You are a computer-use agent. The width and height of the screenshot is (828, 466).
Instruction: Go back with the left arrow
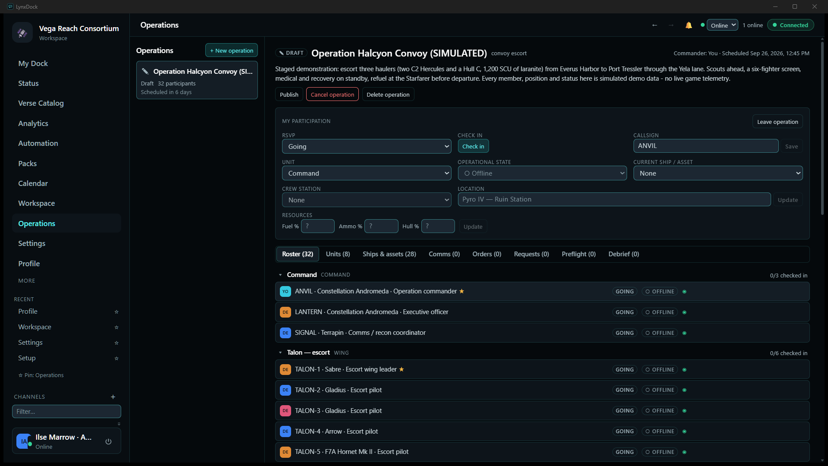(x=655, y=25)
